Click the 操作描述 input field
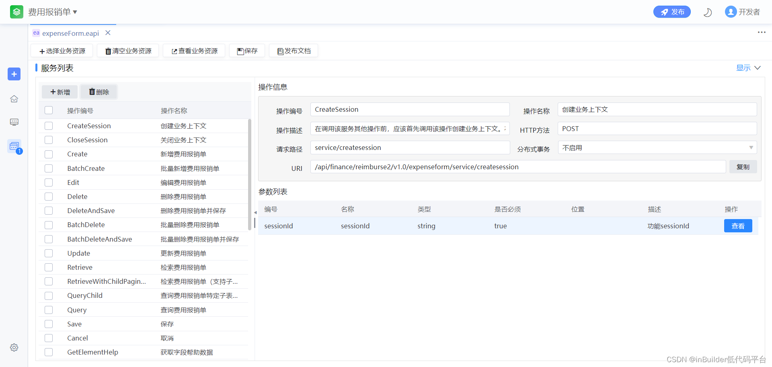The image size is (772, 367). (410, 129)
